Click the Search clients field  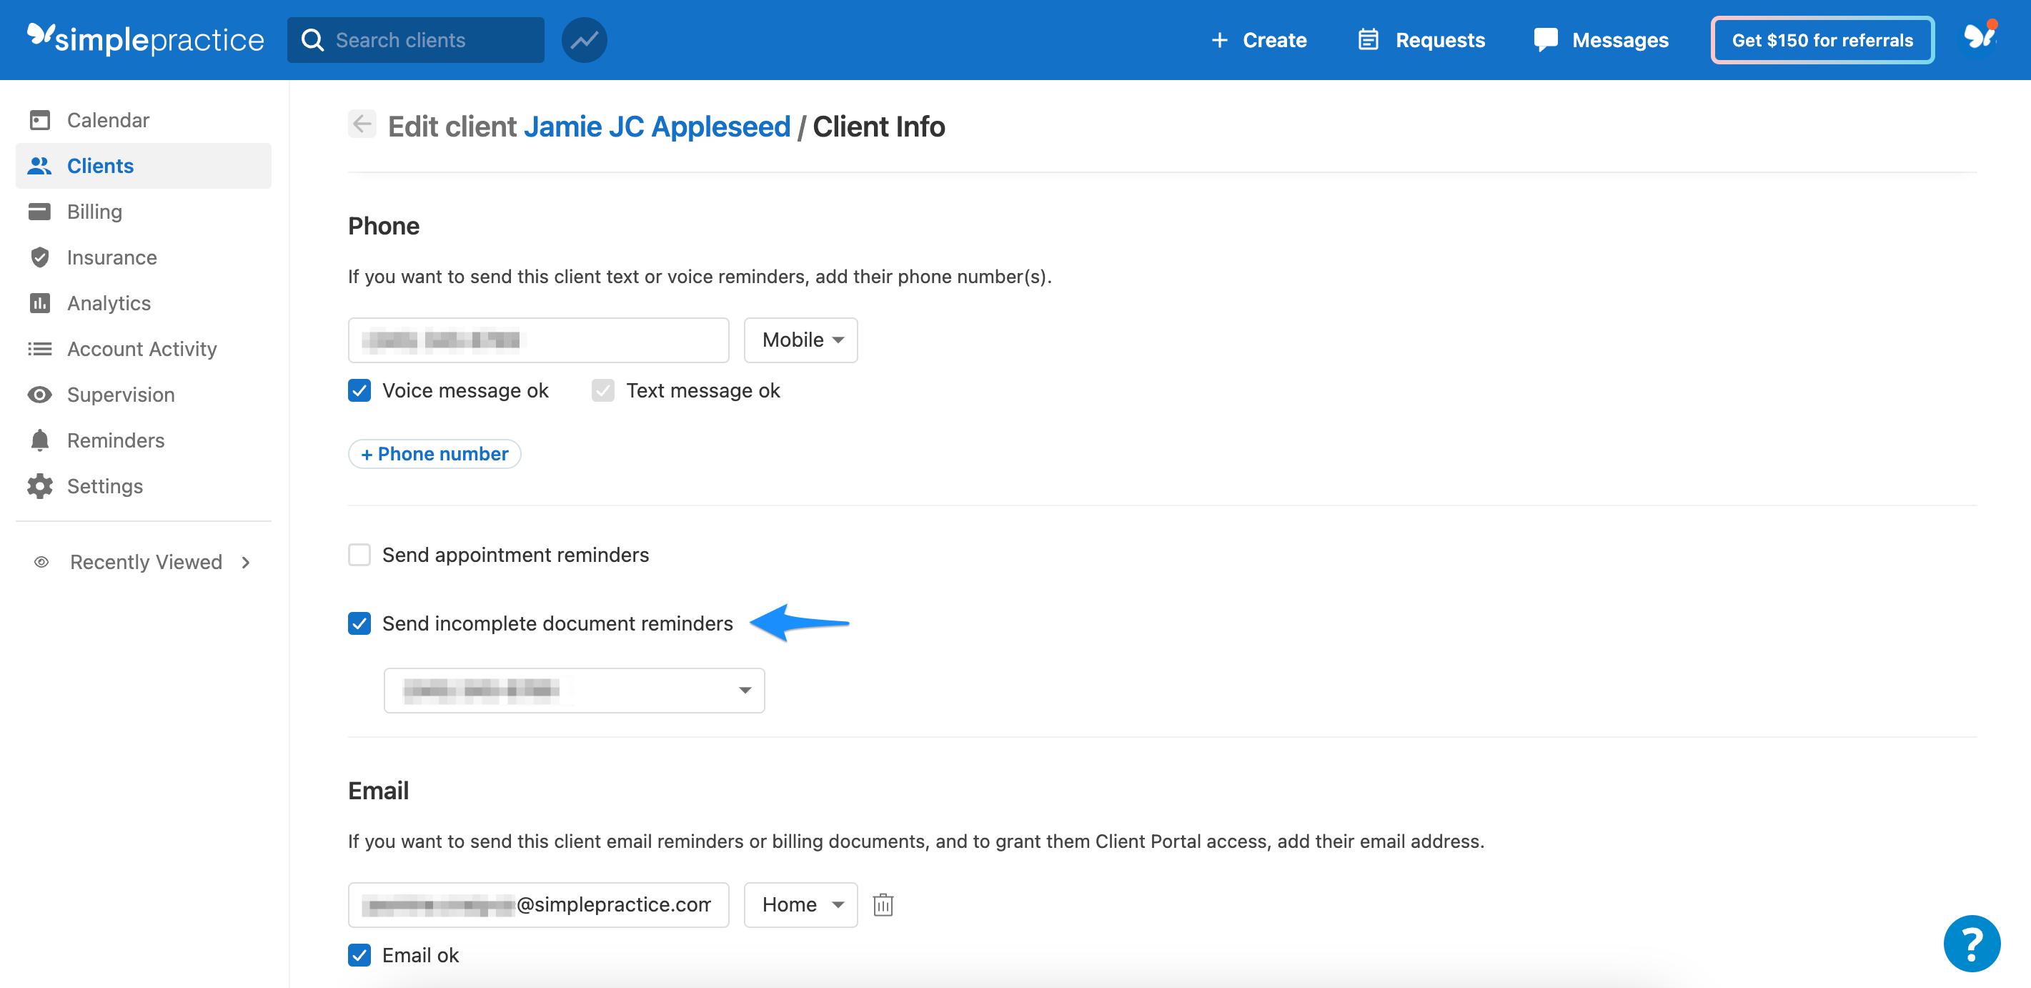click(415, 40)
